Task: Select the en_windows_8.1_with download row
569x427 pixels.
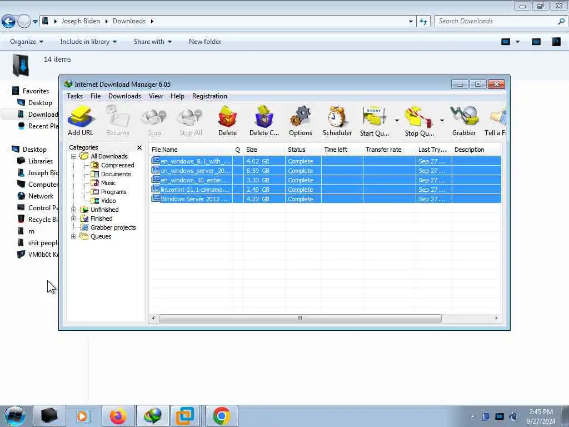Action: [x=325, y=161]
